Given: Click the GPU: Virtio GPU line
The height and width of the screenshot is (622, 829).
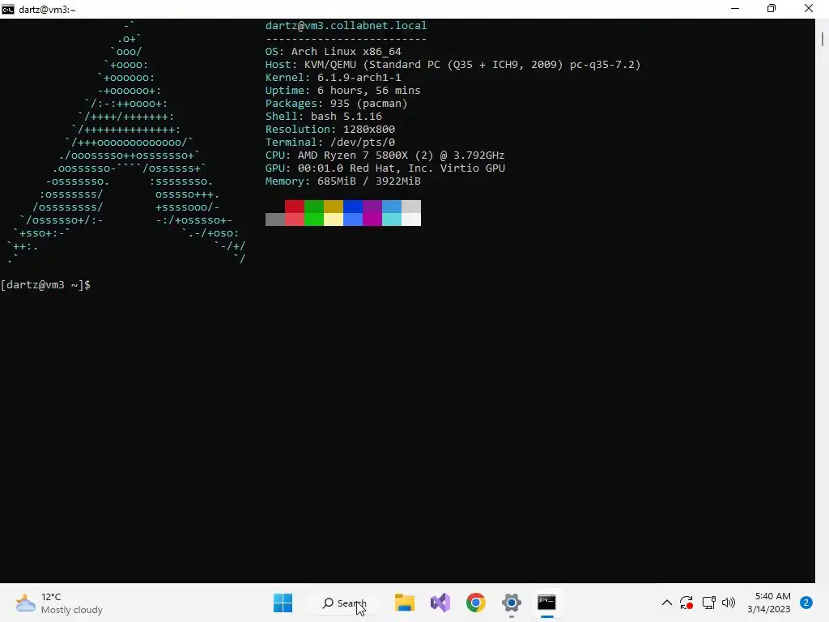Looking at the screenshot, I should pos(385,168).
